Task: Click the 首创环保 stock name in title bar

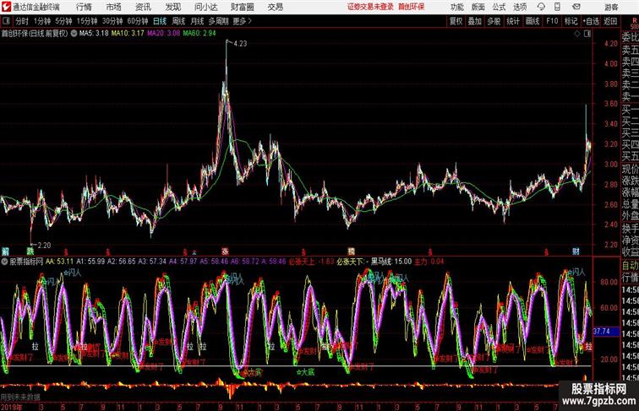Action: tap(411, 7)
